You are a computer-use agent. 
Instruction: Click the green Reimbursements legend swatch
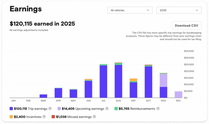pos(116,109)
